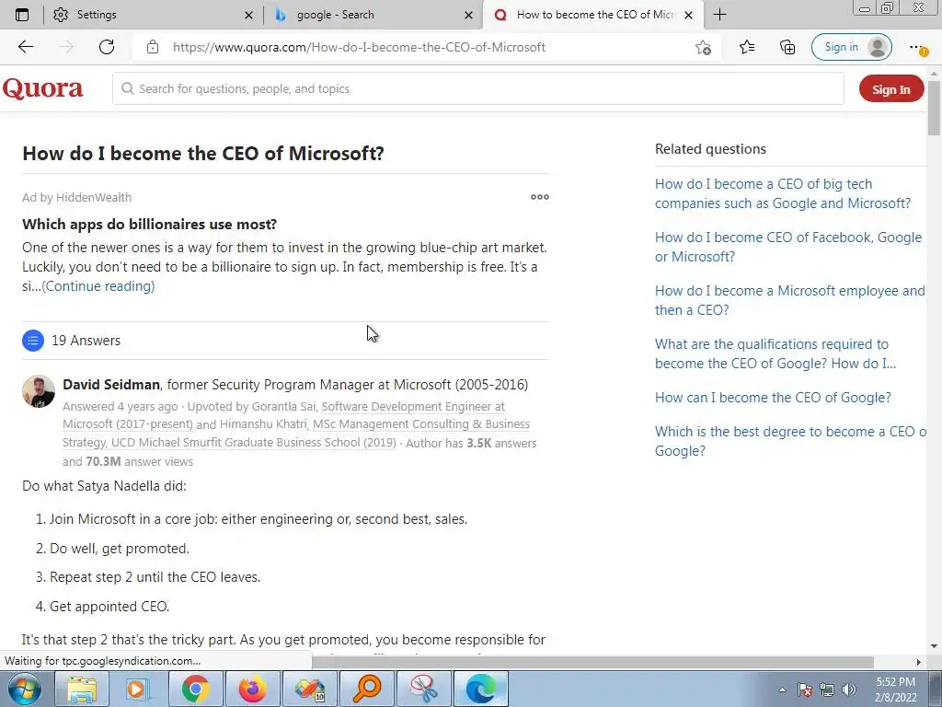This screenshot has height=707, width=942.
Task: Click the red Quora Sign In button
Action: 890,89
